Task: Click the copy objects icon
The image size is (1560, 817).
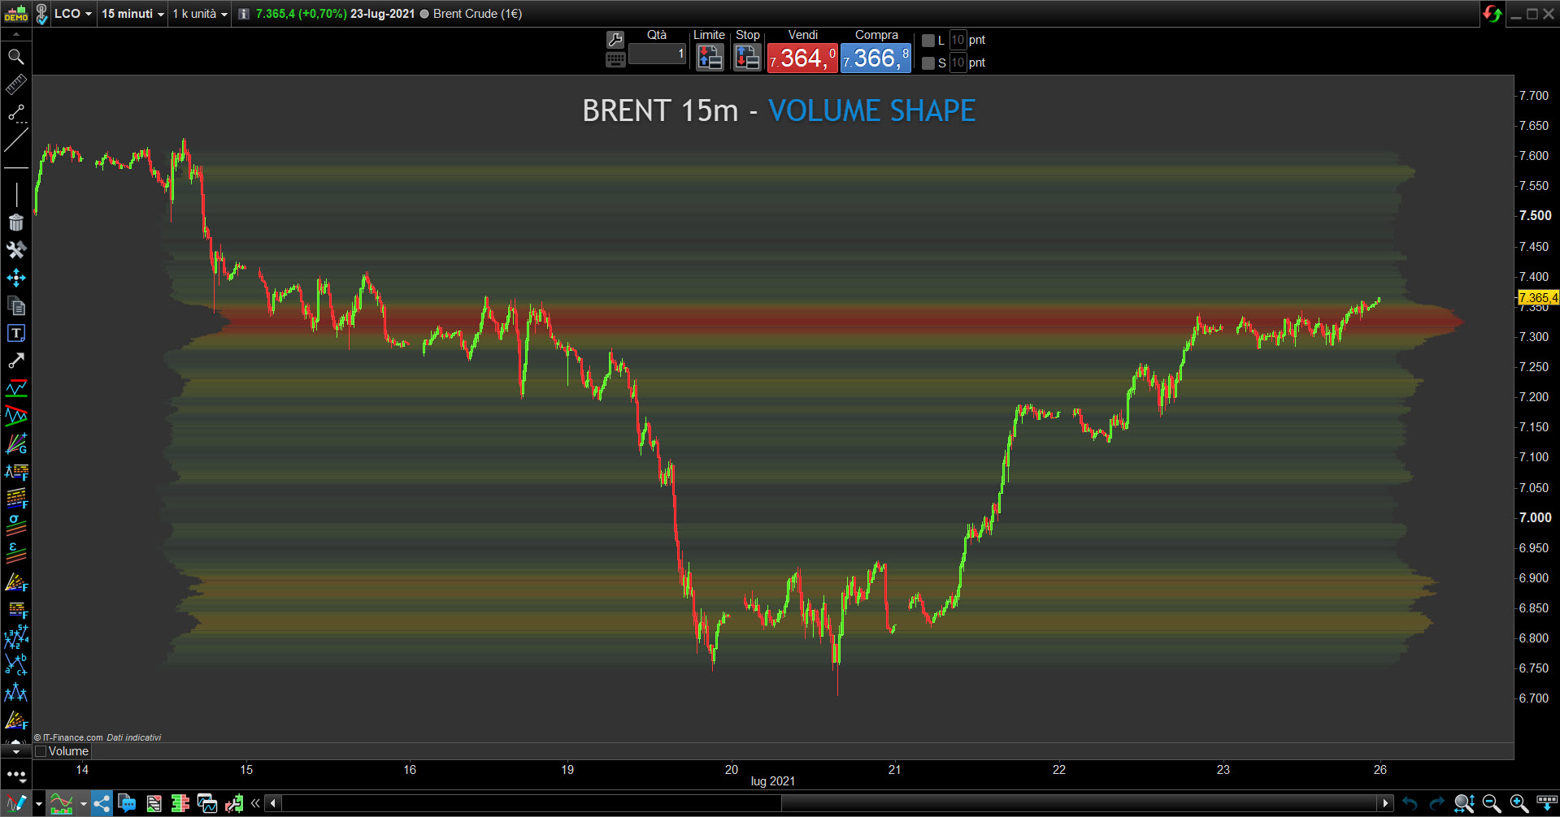Action: tap(15, 305)
